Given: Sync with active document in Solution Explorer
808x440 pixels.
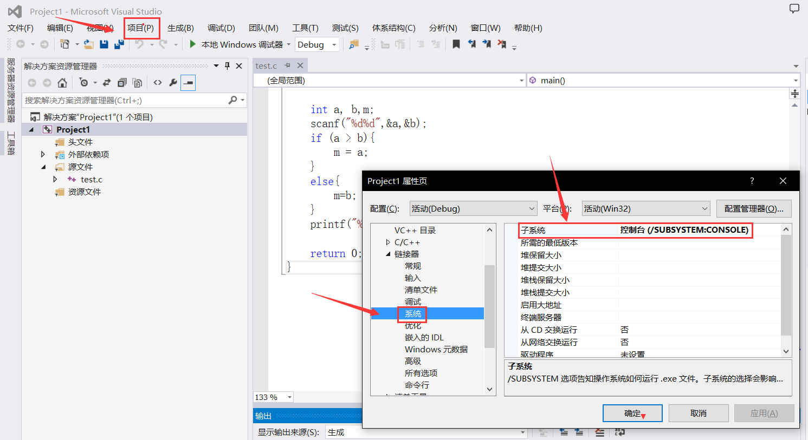Looking at the screenshot, I should pos(107,83).
